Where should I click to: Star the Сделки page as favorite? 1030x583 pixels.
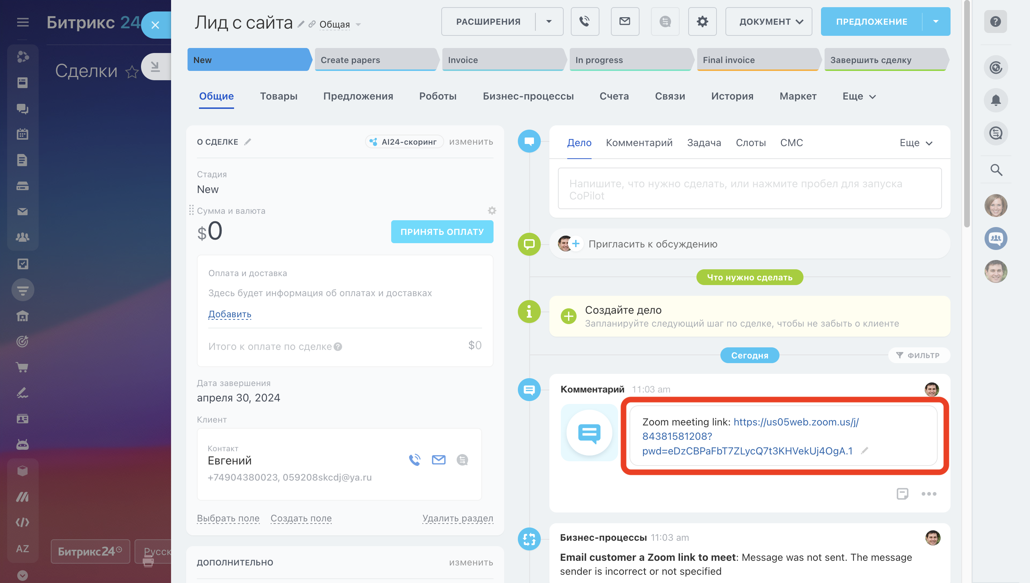coord(132,72)
